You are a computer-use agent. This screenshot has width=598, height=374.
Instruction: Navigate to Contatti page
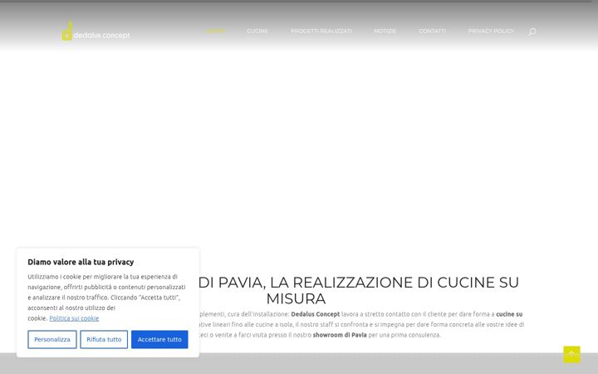click(432, 31)
